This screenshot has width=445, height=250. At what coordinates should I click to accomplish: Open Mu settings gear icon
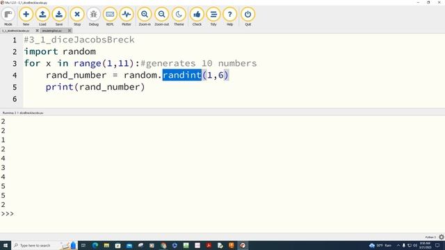(442, 237)
